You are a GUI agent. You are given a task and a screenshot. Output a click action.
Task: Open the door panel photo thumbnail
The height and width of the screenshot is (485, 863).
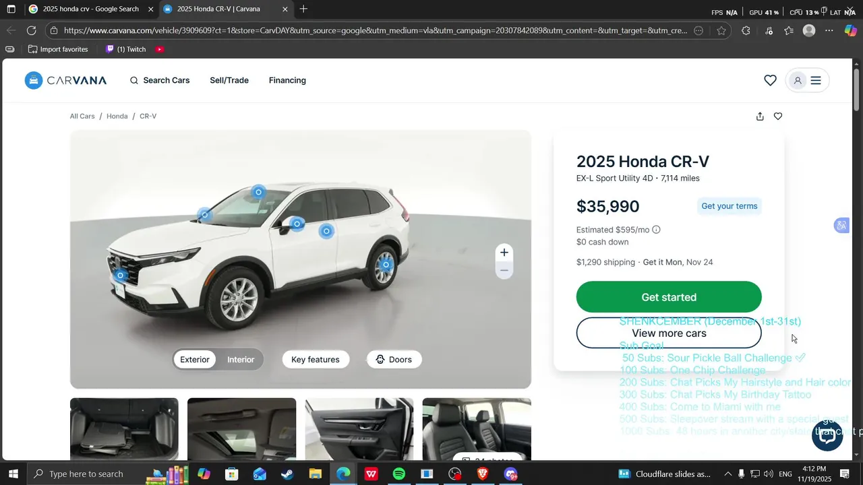(x=359, y=428)
